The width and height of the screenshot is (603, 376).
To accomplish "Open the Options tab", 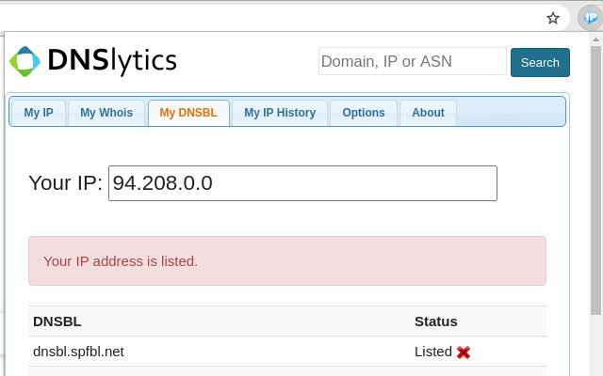I will click(364, 113).
